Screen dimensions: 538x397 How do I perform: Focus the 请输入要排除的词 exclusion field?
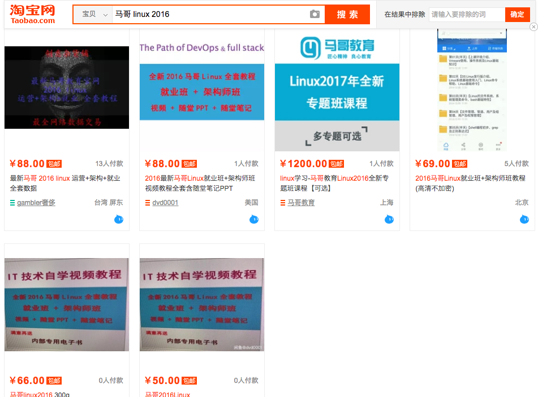coord(467,14)
